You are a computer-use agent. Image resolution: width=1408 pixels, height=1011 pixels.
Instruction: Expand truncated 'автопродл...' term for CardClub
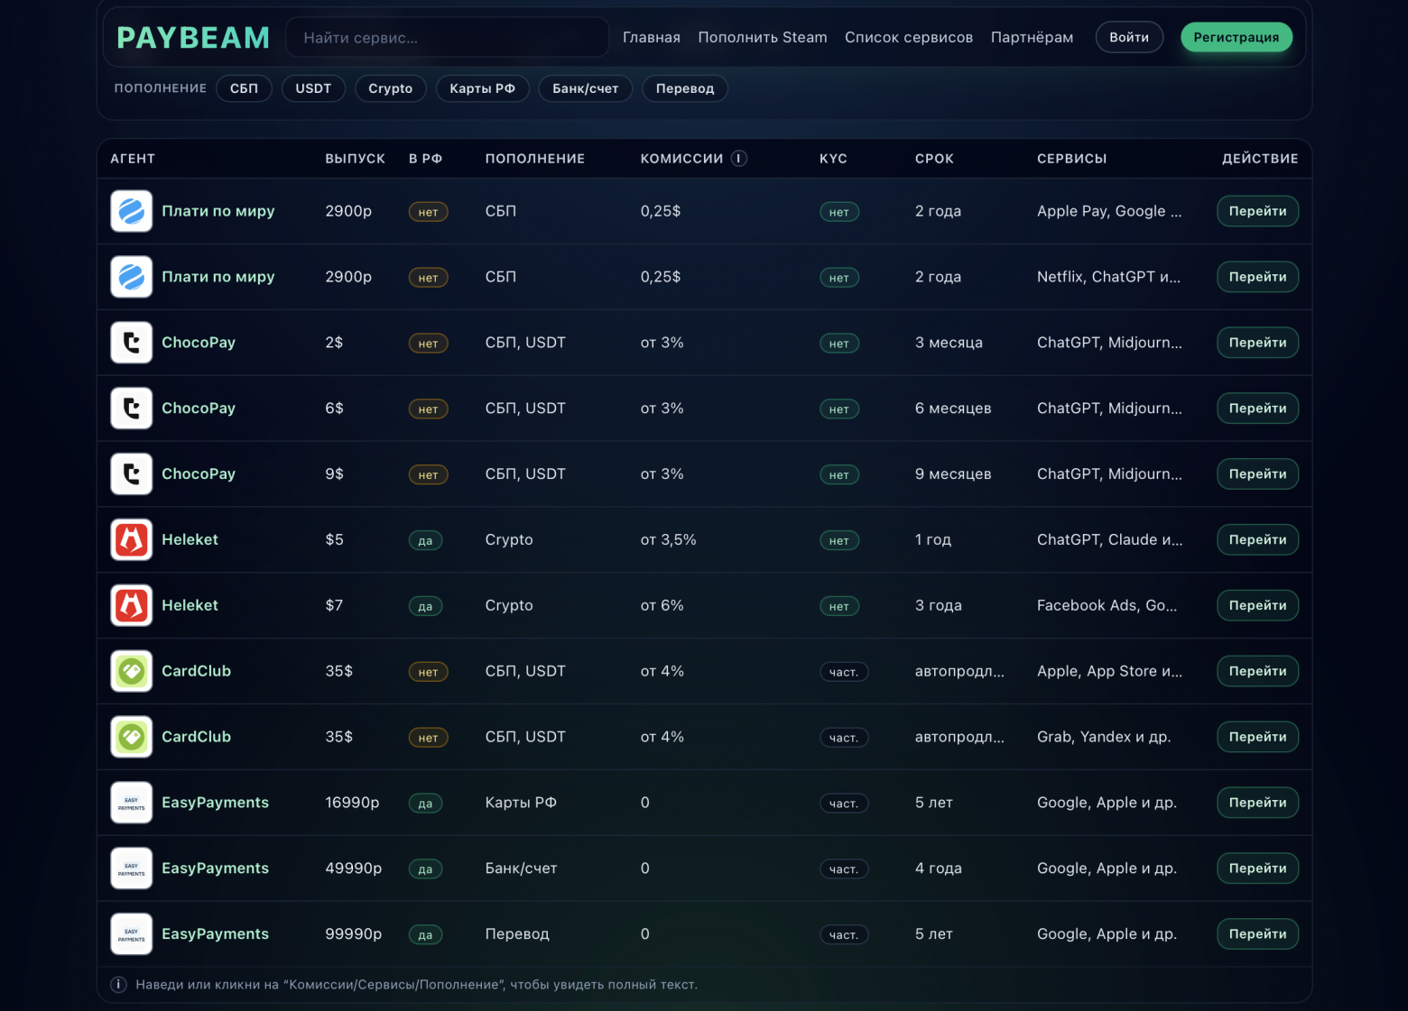[x=961, y=671]
